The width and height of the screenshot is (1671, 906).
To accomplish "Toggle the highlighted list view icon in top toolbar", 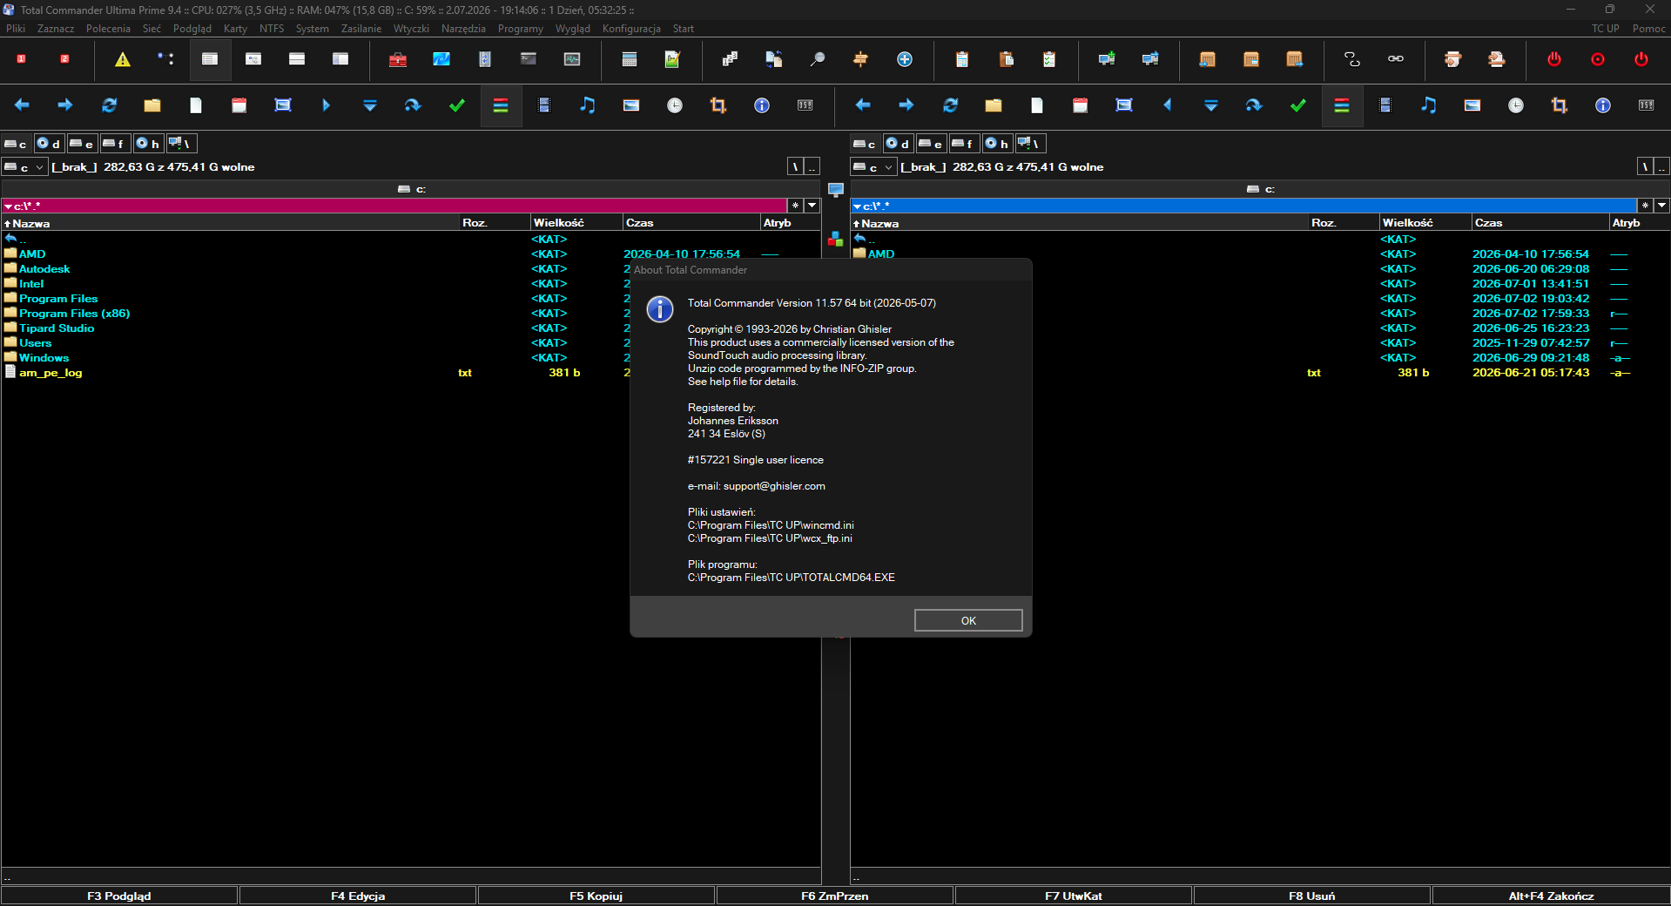I will 210,59.
